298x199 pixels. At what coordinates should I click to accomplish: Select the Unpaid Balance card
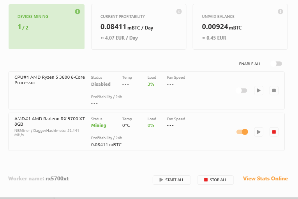pos(240,27)
